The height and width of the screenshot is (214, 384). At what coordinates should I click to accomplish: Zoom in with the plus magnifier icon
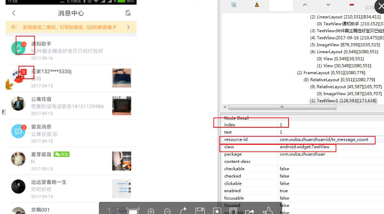point(151,211)
